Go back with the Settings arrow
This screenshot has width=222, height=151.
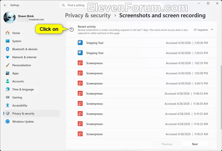click(x=5, y=5)
